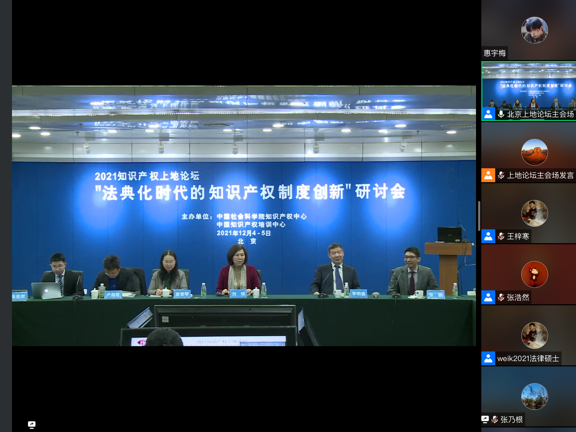The width and height of the screenshot is (576, 432).
Task: Click 惠宇梅's profile avatar
Action: 534,30
